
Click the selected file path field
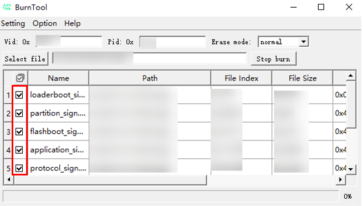click(150, 58)
